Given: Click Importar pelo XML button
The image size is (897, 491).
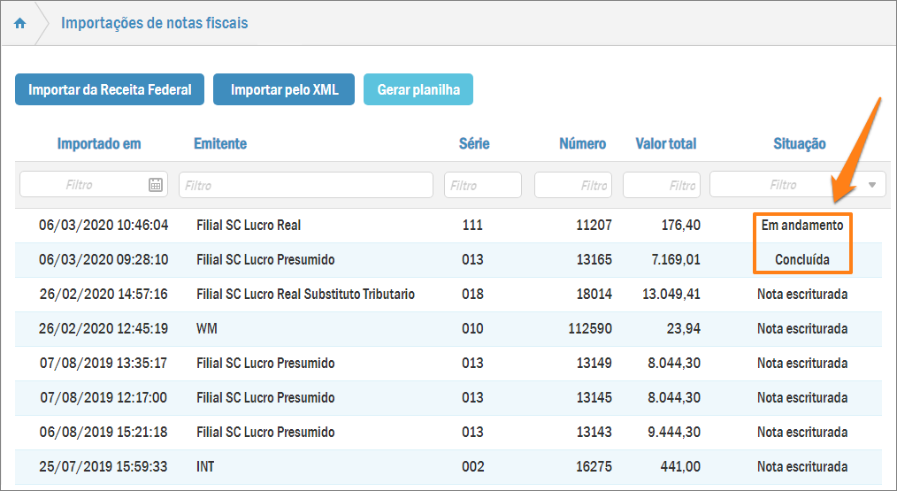Looking at the screenshot, I should click(x=284, y=89).
